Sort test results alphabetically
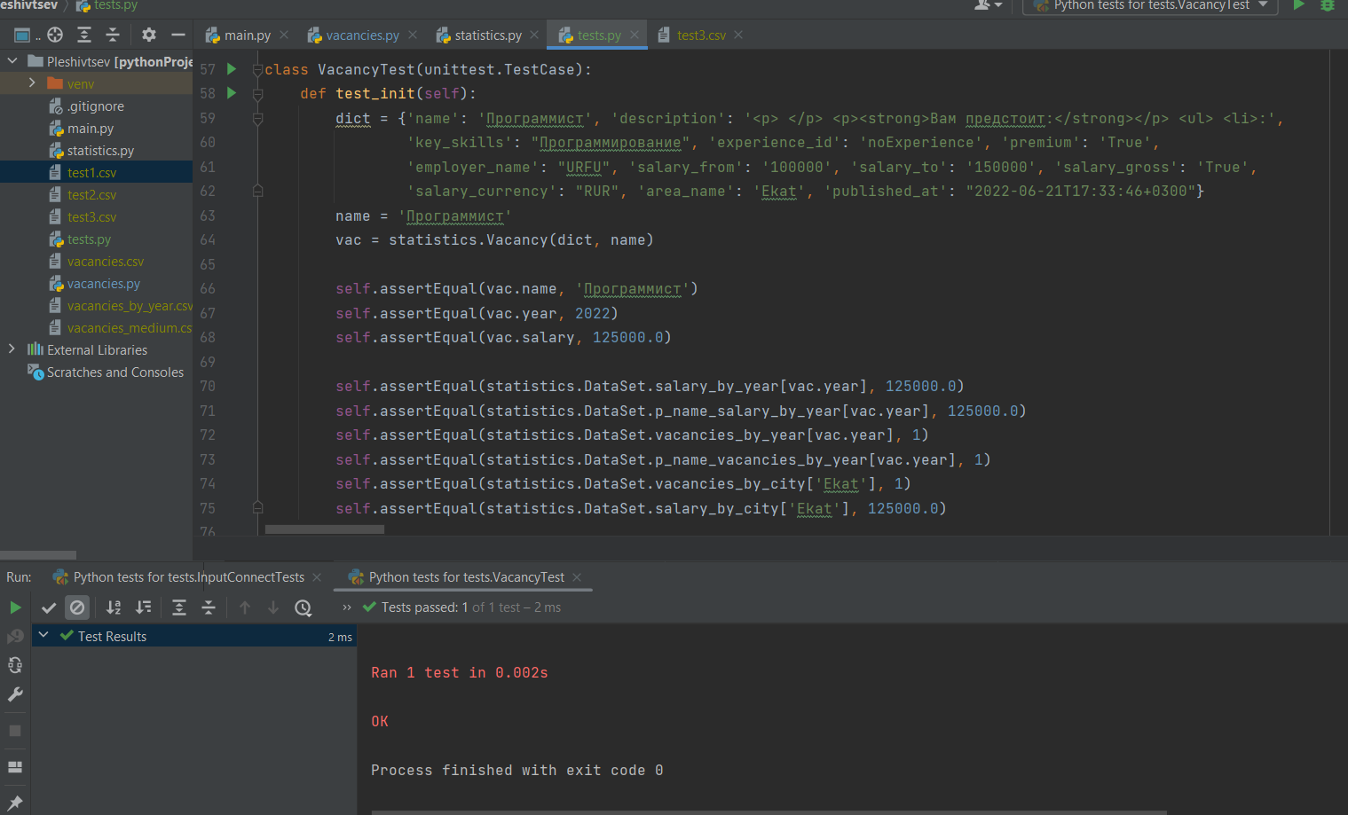Image resolution: width=1348 pixels, height=815 pixels. coord(113,607)
